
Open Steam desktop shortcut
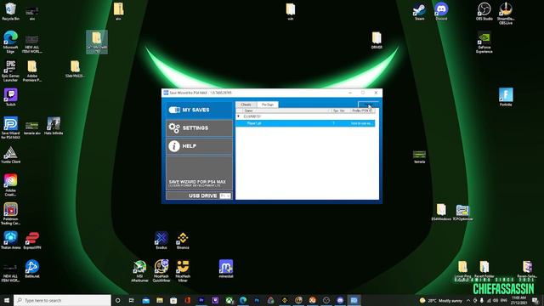pyautogui.click(x=419, y=11)
